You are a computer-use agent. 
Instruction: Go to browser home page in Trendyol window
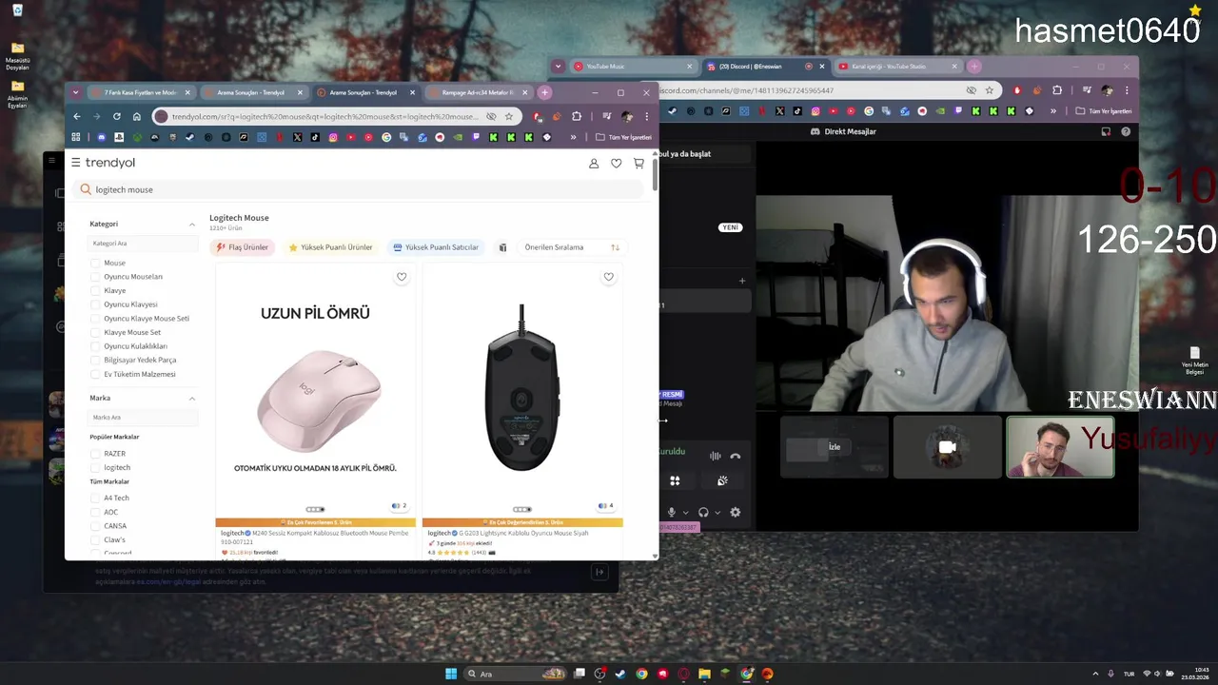coord(137,116)
